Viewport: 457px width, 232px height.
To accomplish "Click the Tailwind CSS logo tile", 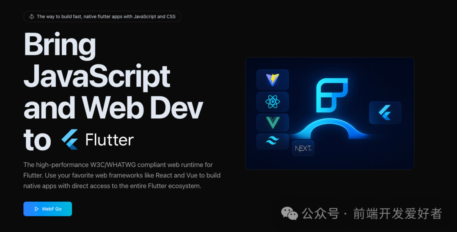I will [x=273, y=141].
